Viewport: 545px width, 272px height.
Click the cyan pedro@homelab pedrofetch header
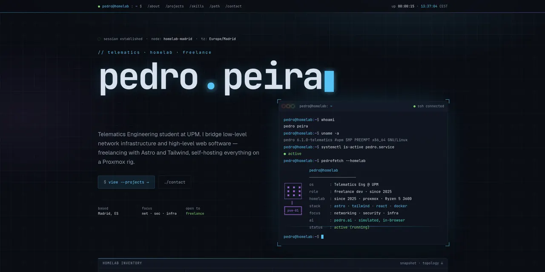pyautogui.click(x=324, y=171)
